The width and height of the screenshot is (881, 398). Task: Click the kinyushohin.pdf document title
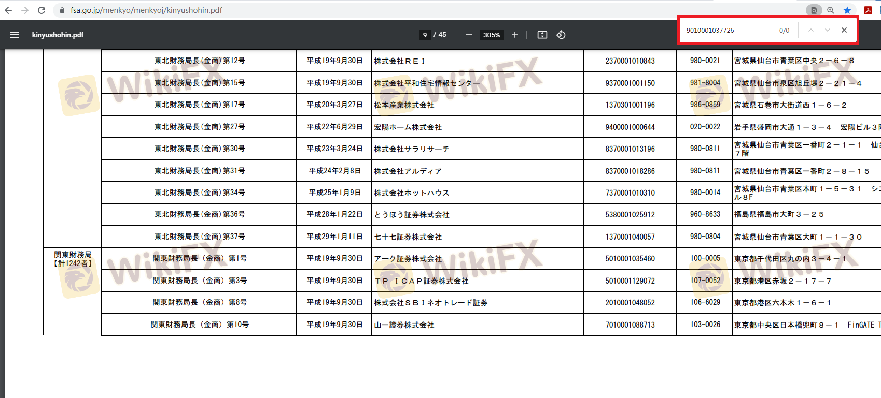coord(58,35)
